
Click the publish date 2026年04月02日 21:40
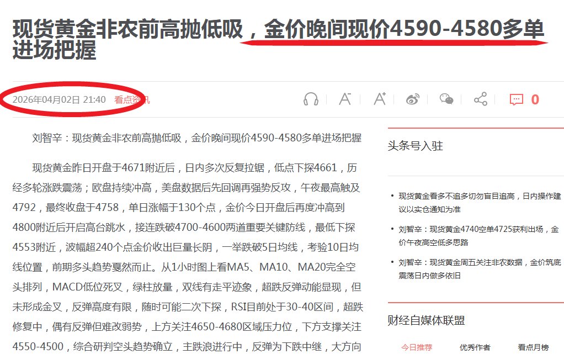(x=59, y=100)
